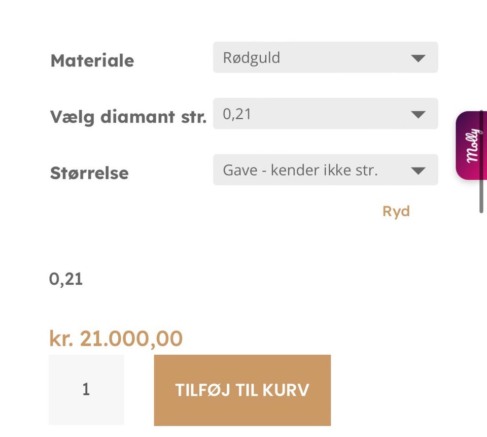
Task: Focus the quantity field showing 1
Action: coord(86,389)
